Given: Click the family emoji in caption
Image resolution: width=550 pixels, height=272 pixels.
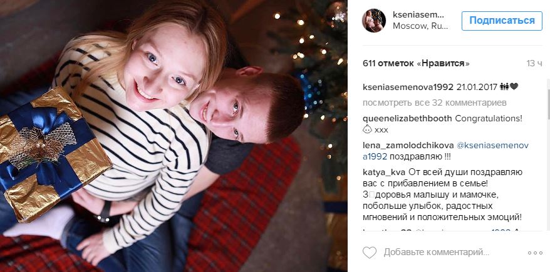Looking at the screenshot, I should pos(504,87).
